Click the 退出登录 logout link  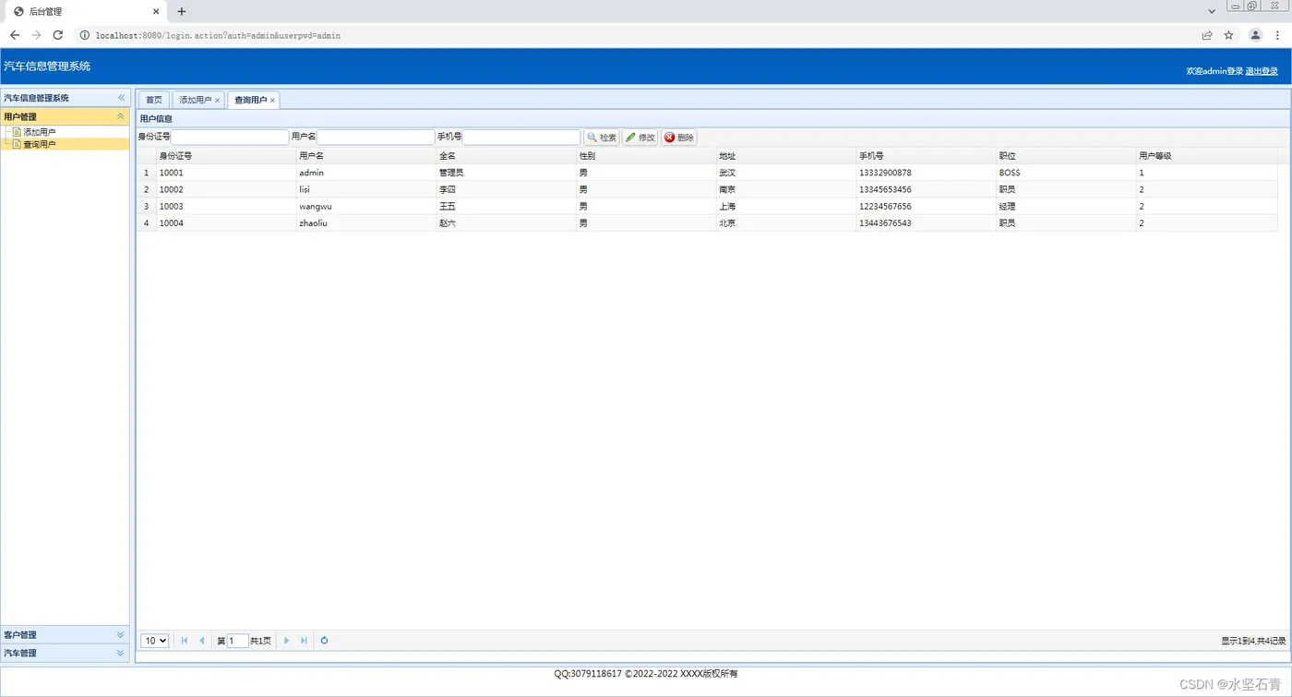click(x=1262, y=71)
